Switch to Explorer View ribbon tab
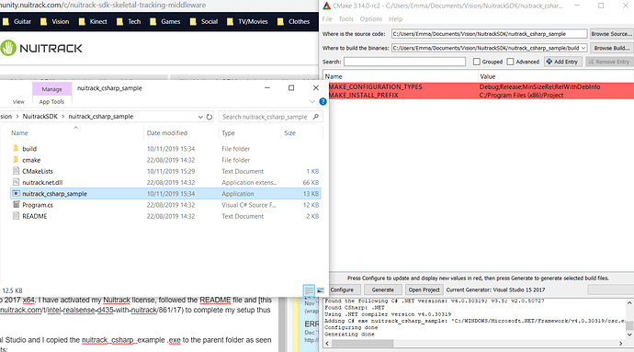The image size is (634, 352). (18, 101)
